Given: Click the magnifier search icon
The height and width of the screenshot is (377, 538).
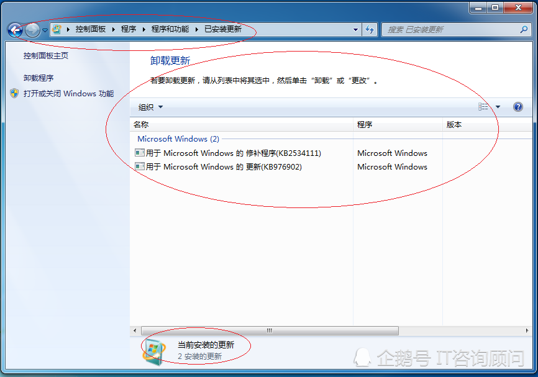Looking at the screenshot, I should coord(524,30).
